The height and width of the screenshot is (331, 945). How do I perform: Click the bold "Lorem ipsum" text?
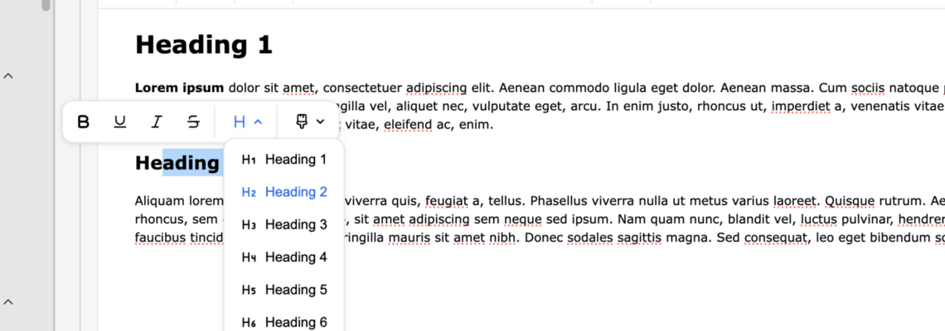coord(179,87)
